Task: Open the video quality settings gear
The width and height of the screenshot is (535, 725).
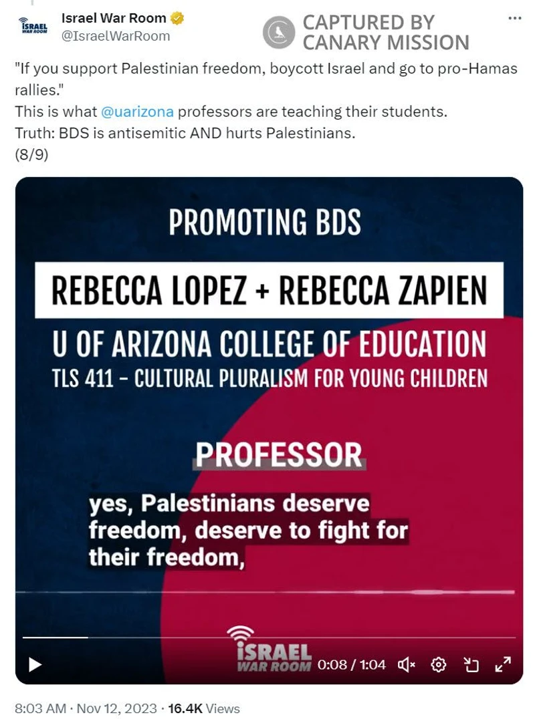Action: click(x=439, y=664)
